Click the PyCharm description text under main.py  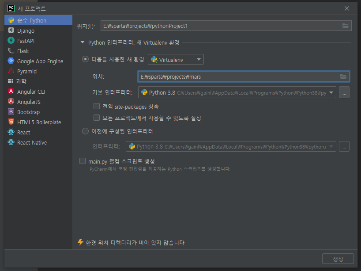[x=160, y=169]
